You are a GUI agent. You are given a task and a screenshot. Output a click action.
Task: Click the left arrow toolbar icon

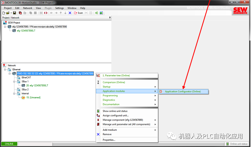click(52, 13)
